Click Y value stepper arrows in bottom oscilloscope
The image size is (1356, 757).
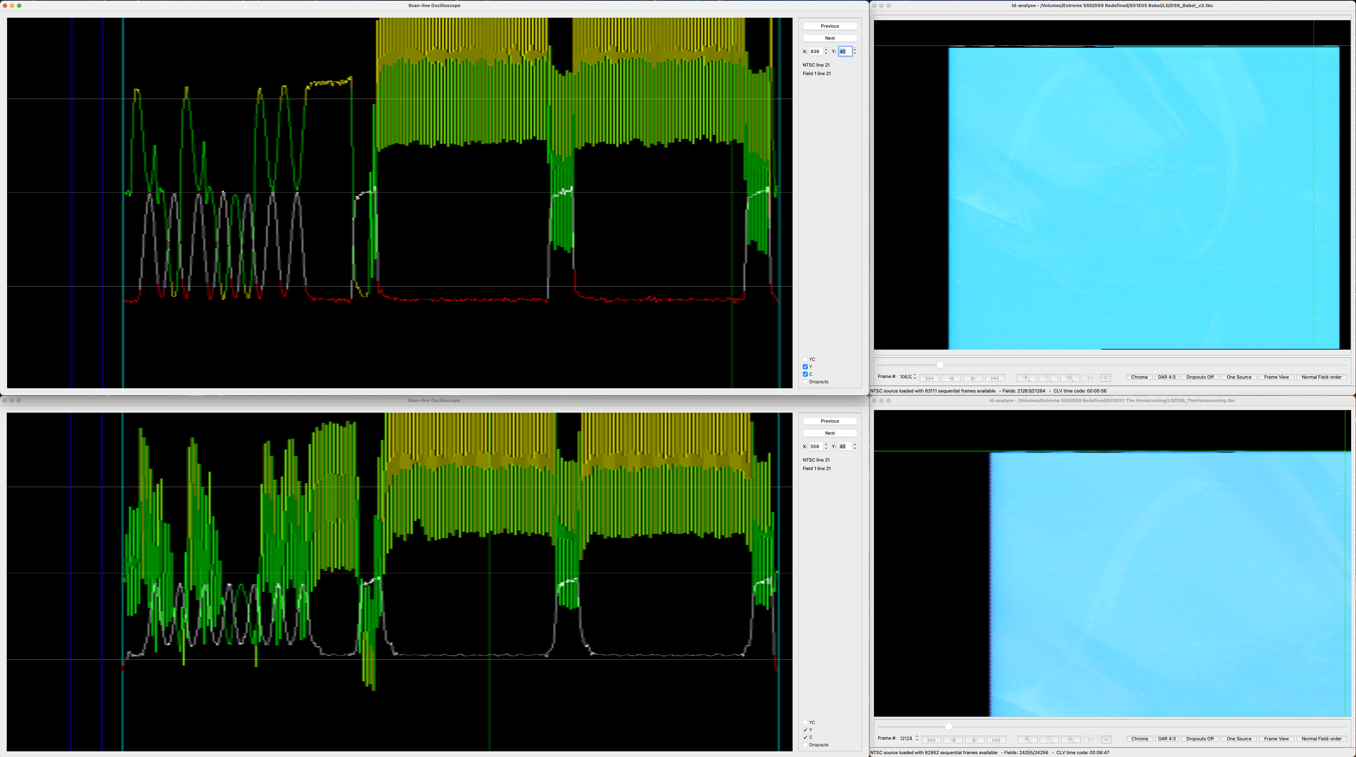pos(854,446)
